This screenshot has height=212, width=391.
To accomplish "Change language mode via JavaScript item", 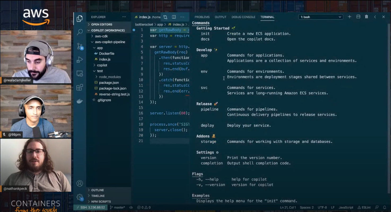I will coord(346,208).
